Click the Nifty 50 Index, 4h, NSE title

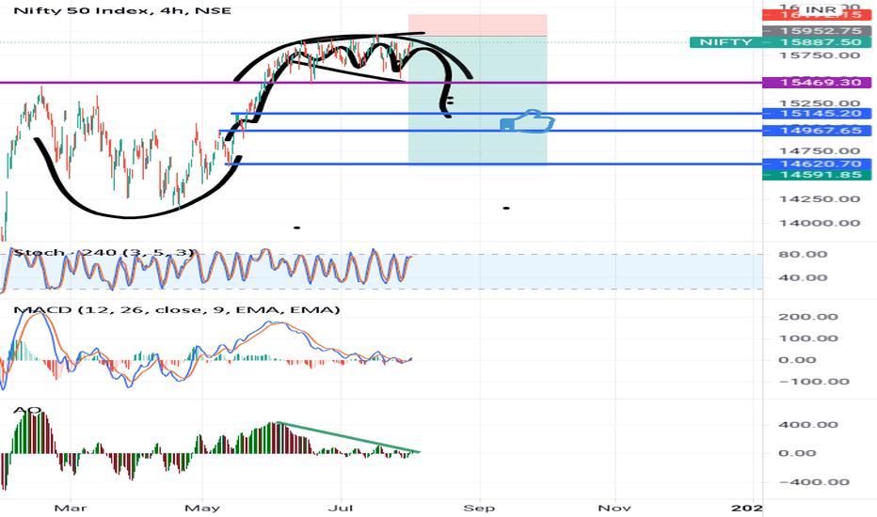tap(122, 10)
